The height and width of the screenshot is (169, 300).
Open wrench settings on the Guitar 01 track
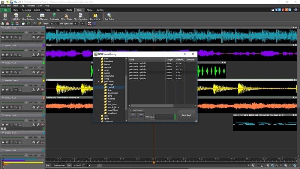38,37
